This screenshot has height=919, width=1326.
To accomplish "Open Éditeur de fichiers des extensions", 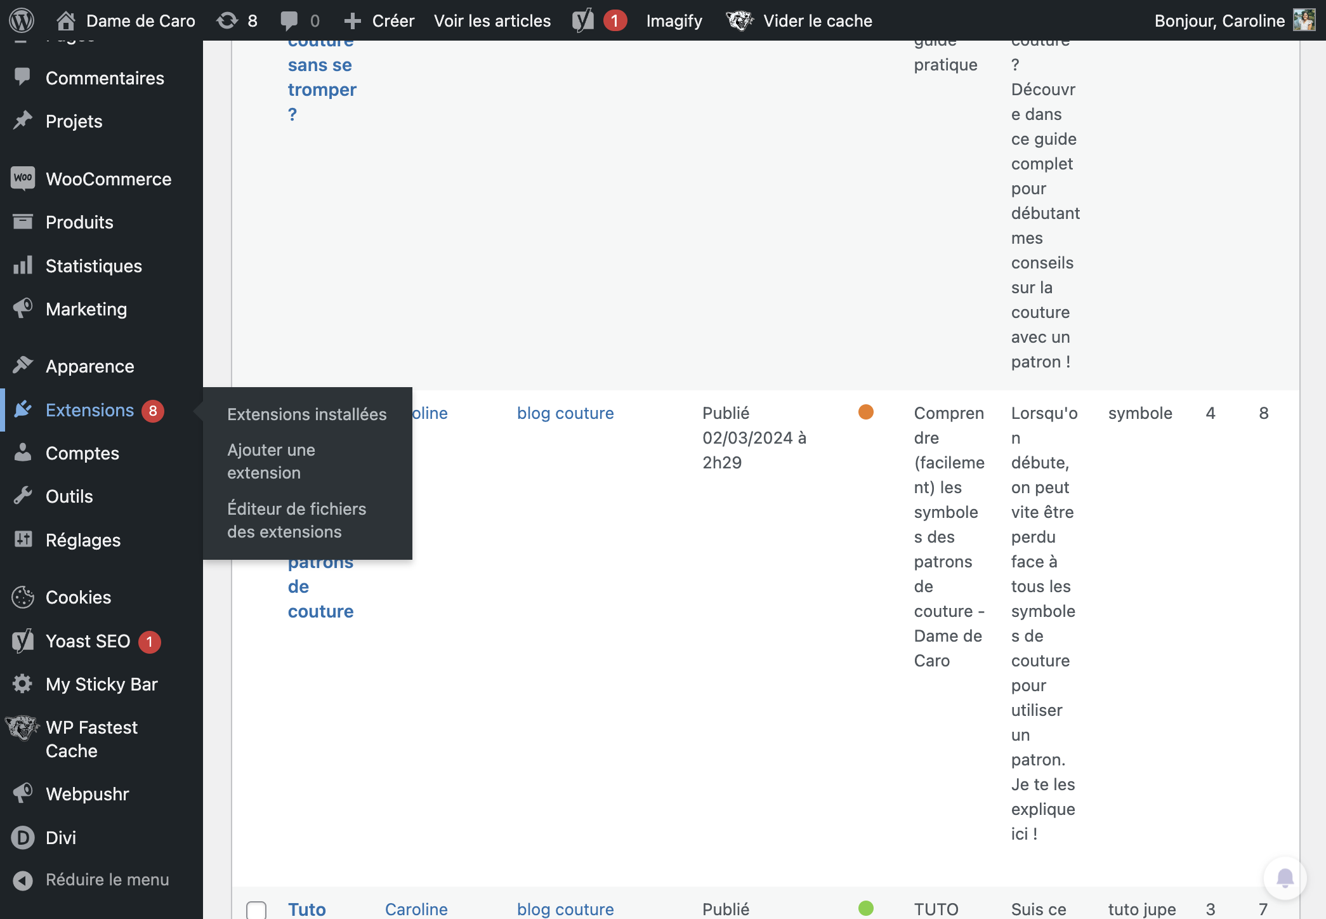I will [297, 520].
